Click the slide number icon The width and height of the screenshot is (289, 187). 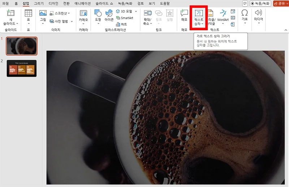click(233, 18)
